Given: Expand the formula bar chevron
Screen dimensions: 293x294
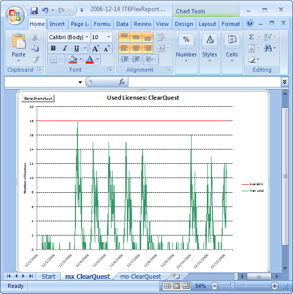Looking at the screenshot, I should 284,82.
